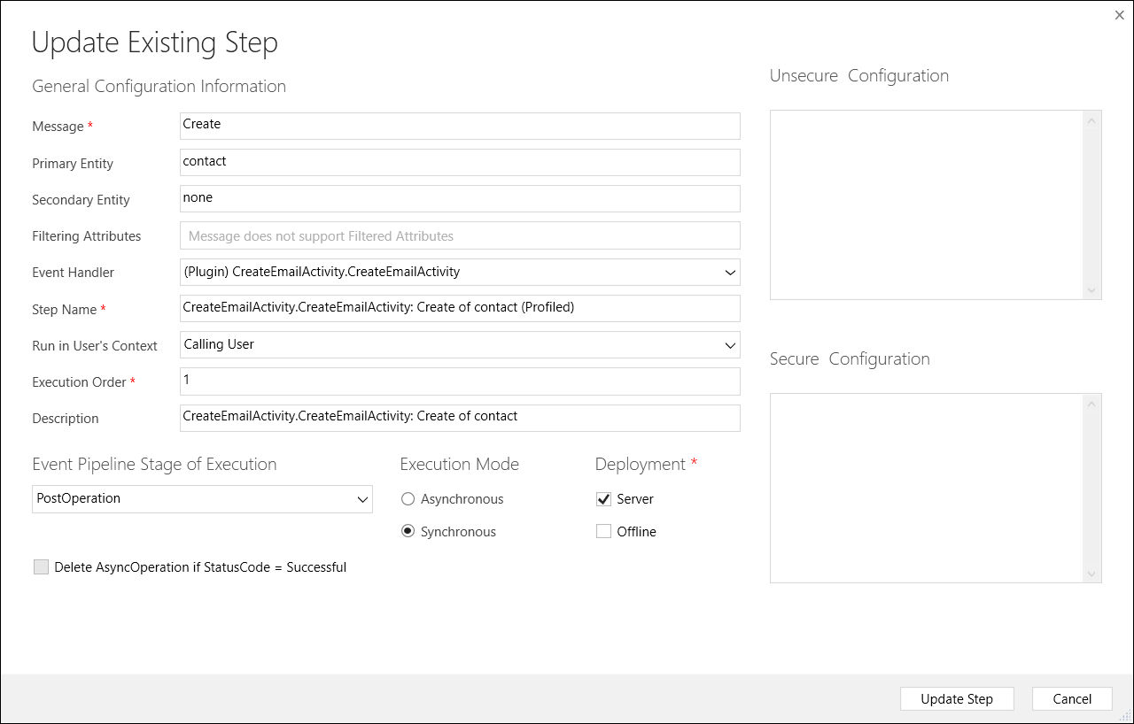Click the Secondary Entity label
The image size is (1134, 724).
[x=81, y=200]
